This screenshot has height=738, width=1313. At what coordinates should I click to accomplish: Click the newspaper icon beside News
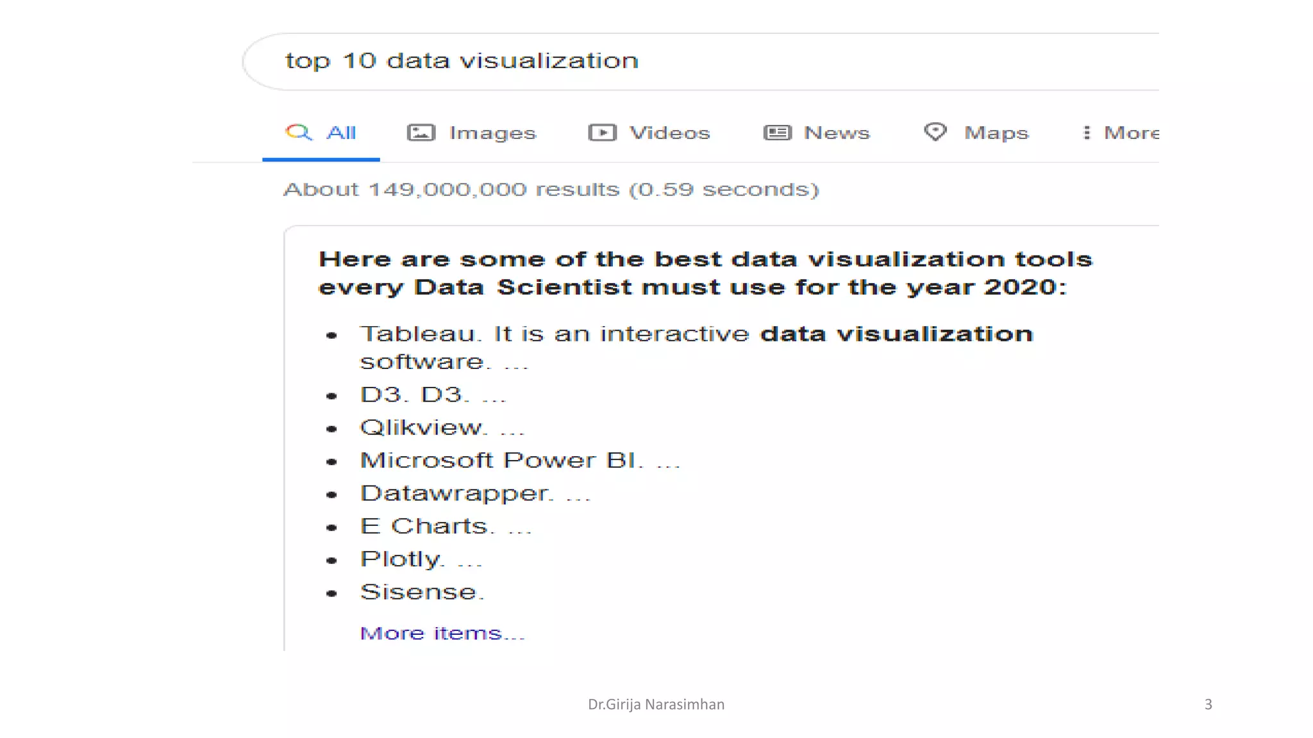click(x=777, y=133)
